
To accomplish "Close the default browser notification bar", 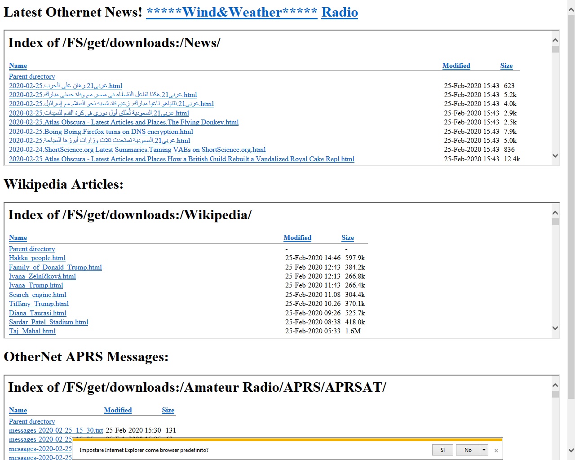I will 496,450.
